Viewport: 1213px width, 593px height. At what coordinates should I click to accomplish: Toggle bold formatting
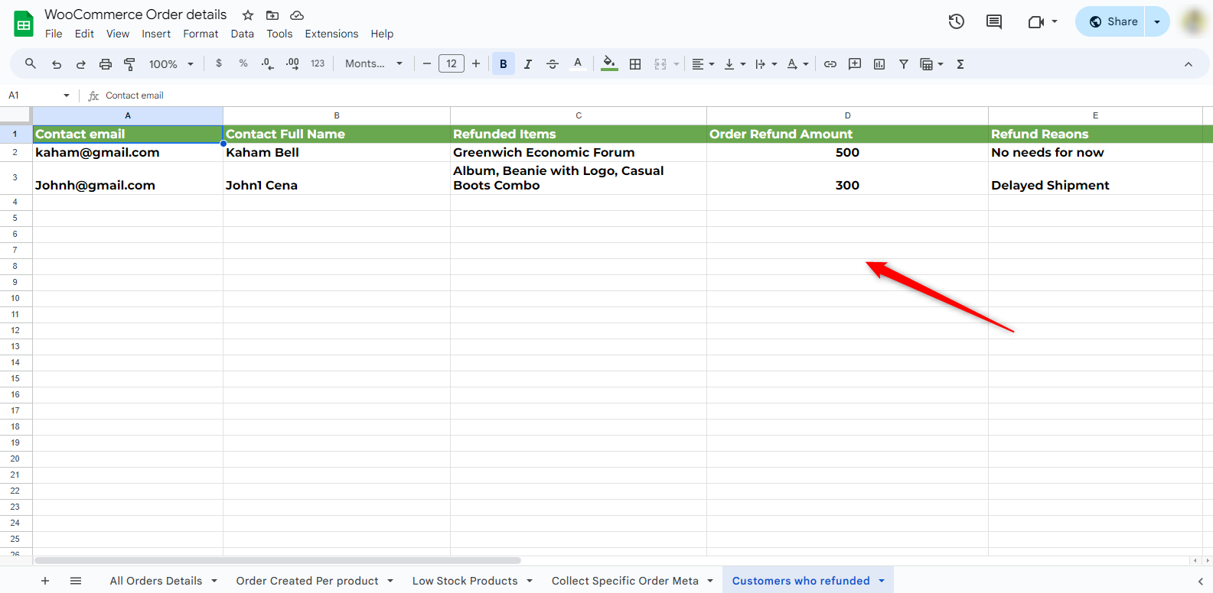[504, 64]
